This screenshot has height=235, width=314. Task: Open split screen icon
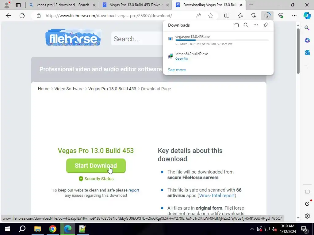(x=227, y=16)
